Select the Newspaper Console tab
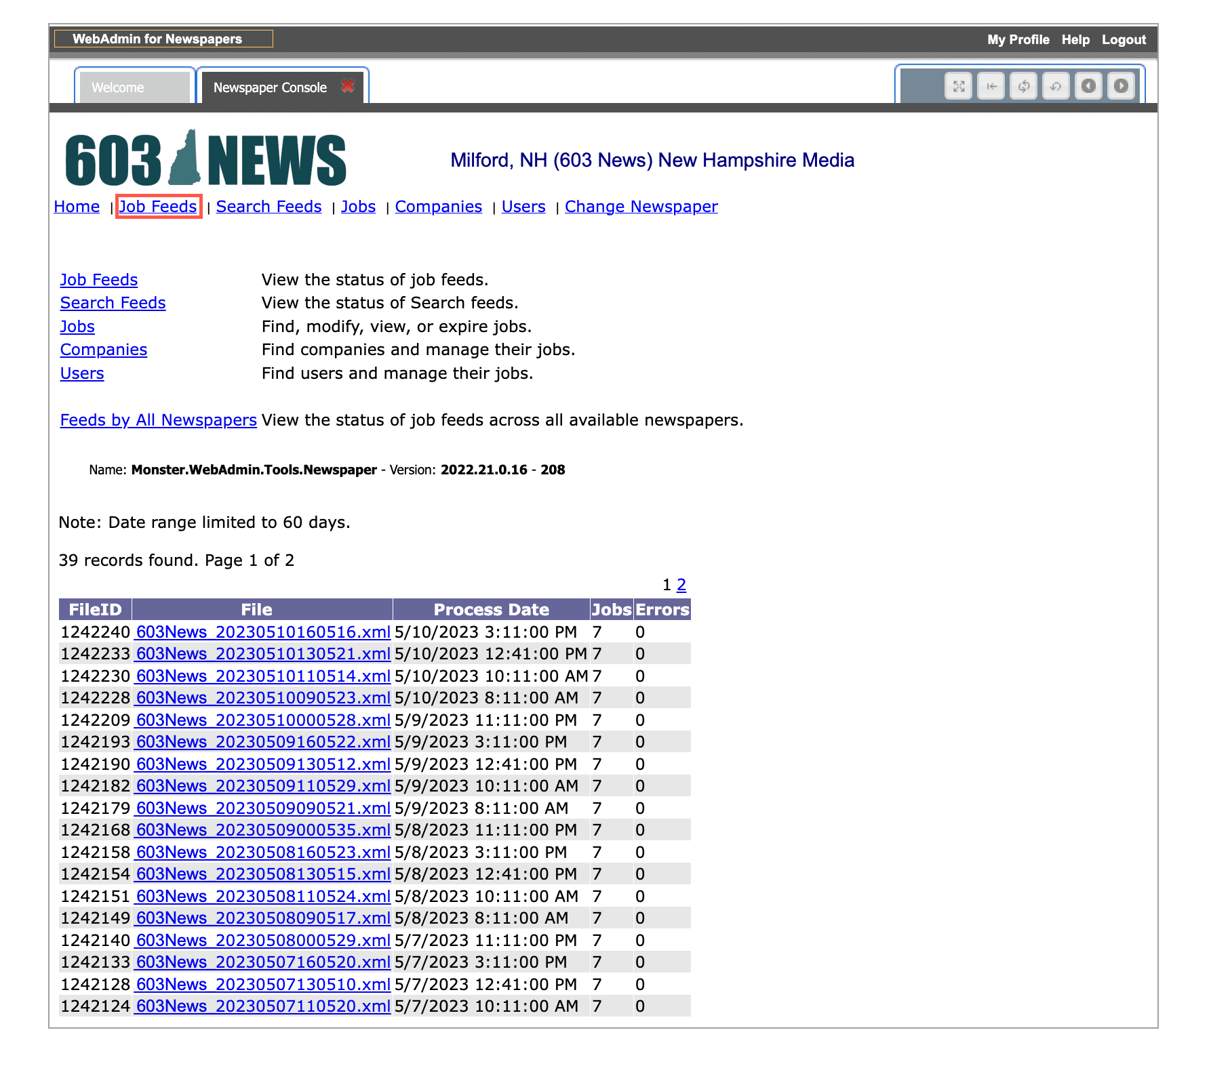Image resolution: width=1211 pixels, height=1068 pixels. pos(270,87)
